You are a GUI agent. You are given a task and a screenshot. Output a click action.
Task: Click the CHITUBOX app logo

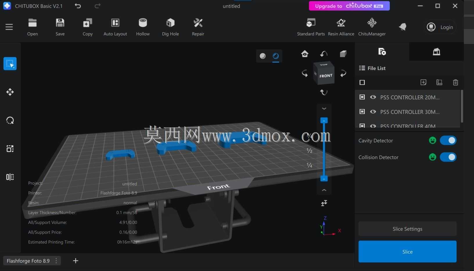(7, 6)
